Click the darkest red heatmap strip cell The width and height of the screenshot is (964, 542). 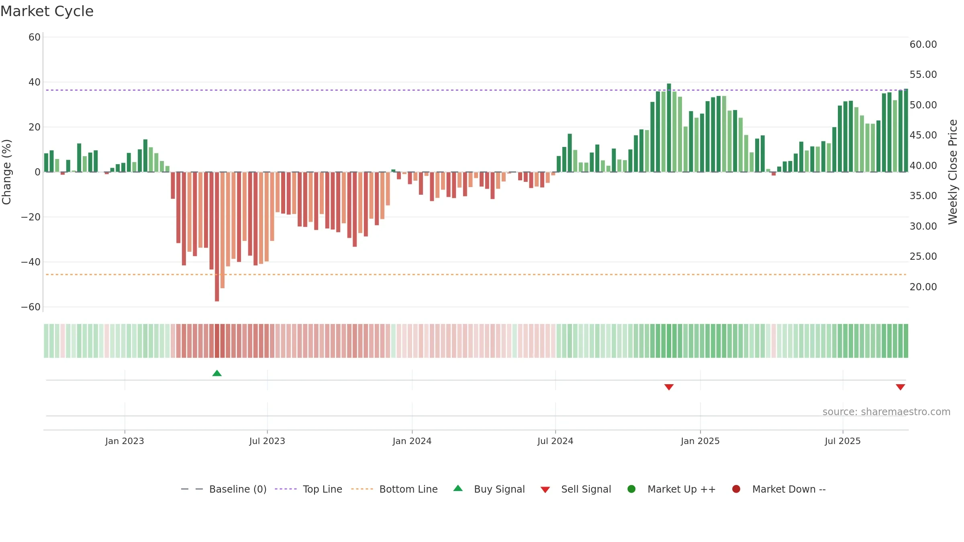(x=217, y=341)
